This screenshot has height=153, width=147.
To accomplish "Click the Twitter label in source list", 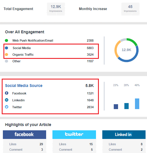I will pyautogui.click(x=17, y=107).
